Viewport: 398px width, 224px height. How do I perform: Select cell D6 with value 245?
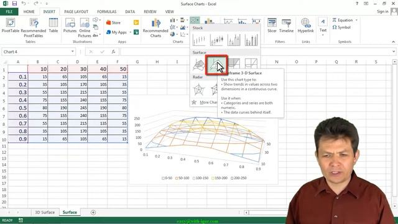coord(77,108)
